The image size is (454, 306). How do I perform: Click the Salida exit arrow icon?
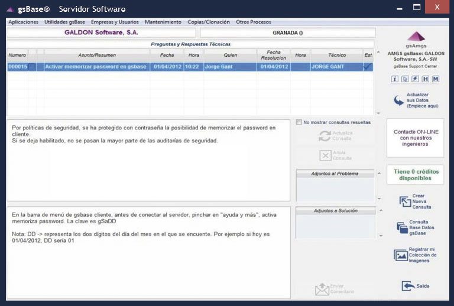[x=408, y=286]
